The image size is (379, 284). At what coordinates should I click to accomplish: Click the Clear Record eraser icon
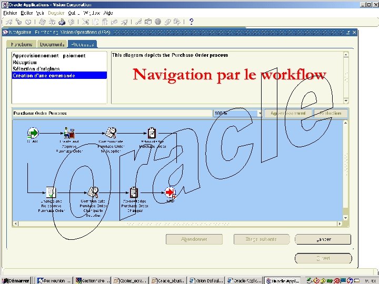click(114, 22)
